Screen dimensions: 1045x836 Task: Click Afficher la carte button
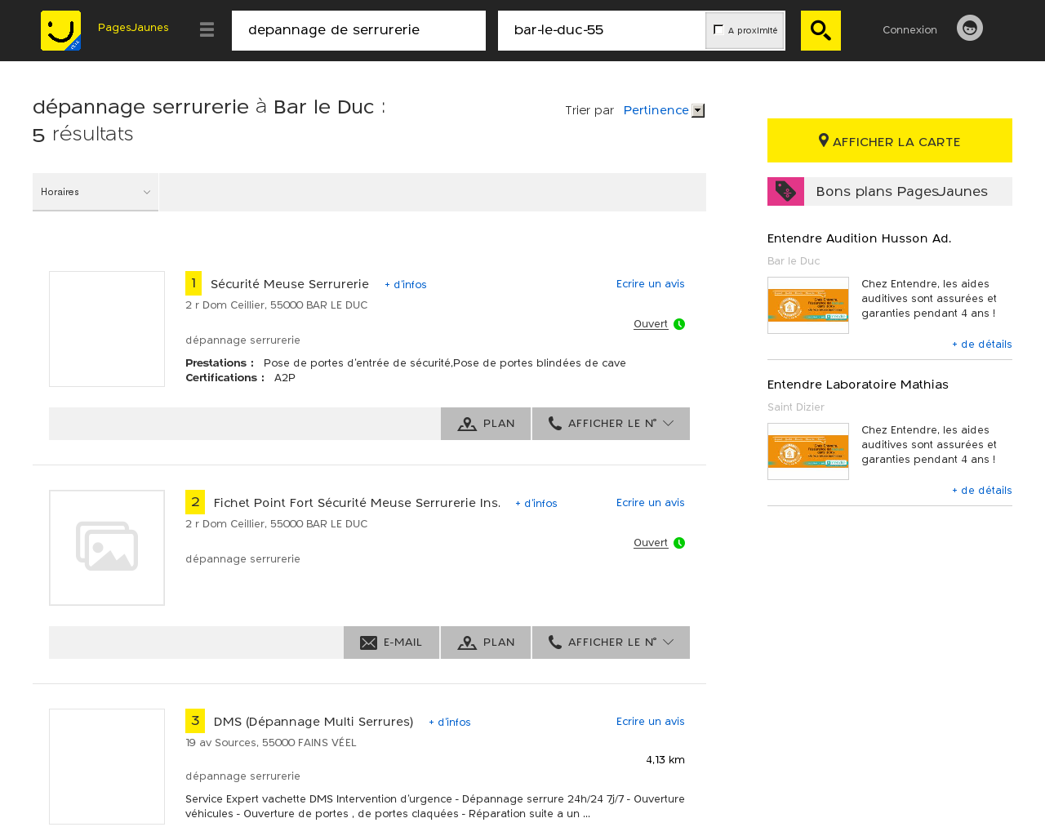click(890, 140)
